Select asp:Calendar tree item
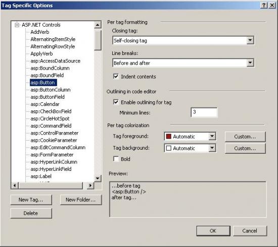The height and width of the screenshot is (247, 278). point(45,104)
